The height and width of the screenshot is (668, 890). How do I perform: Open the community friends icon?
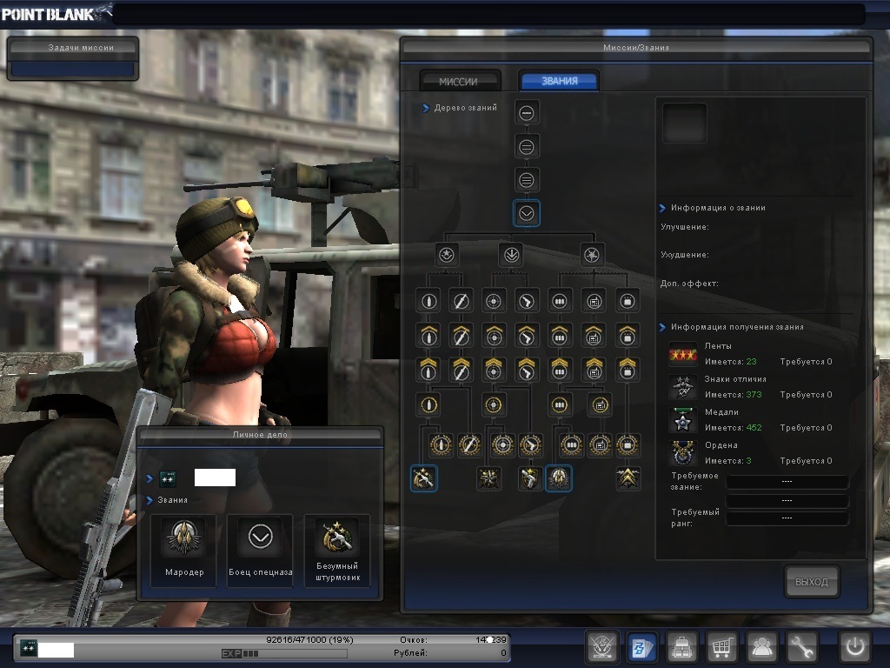pyautogui.click(x=762, y=648)
